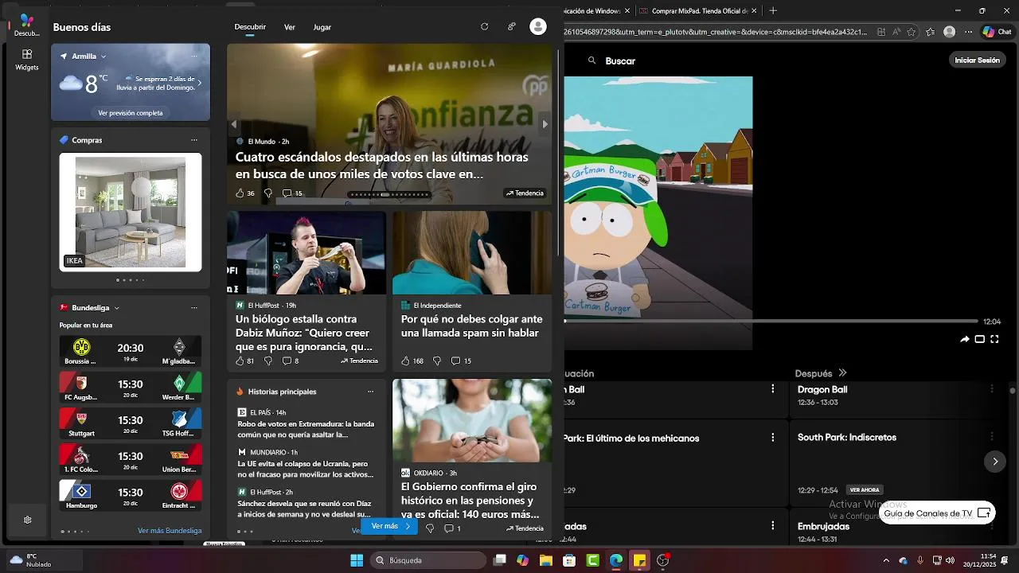
Task: Open Microsoft Store from taskbar
Action: coord(569,560)
